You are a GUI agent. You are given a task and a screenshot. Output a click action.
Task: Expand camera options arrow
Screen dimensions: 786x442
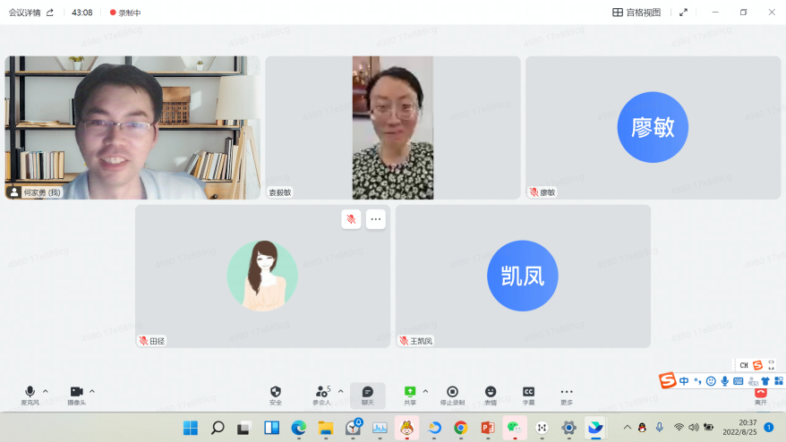tap(92, 391)
